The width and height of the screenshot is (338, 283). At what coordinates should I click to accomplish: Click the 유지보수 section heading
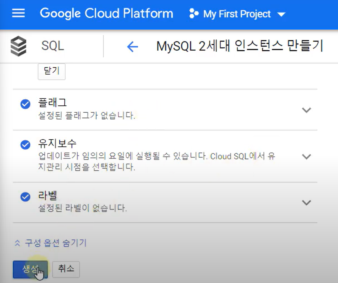click(57, 143)
